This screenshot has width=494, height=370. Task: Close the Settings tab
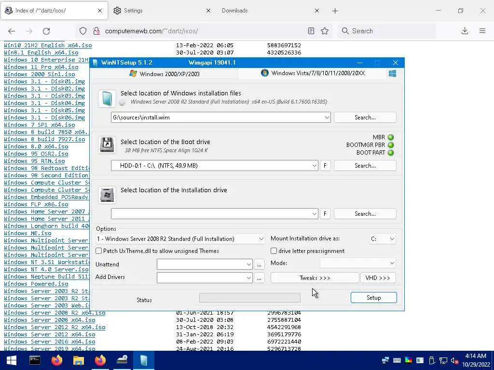(x=208, y=11)
